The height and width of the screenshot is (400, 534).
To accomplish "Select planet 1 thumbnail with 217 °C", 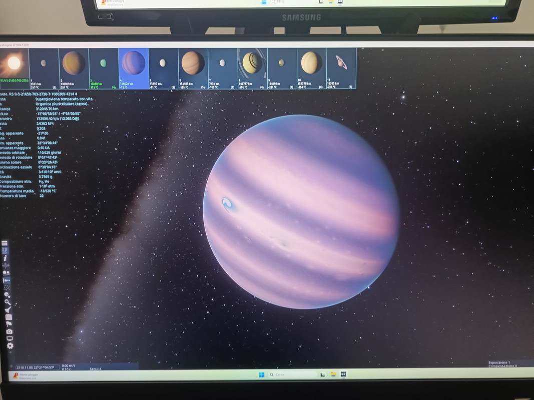I will click(44, 68).
